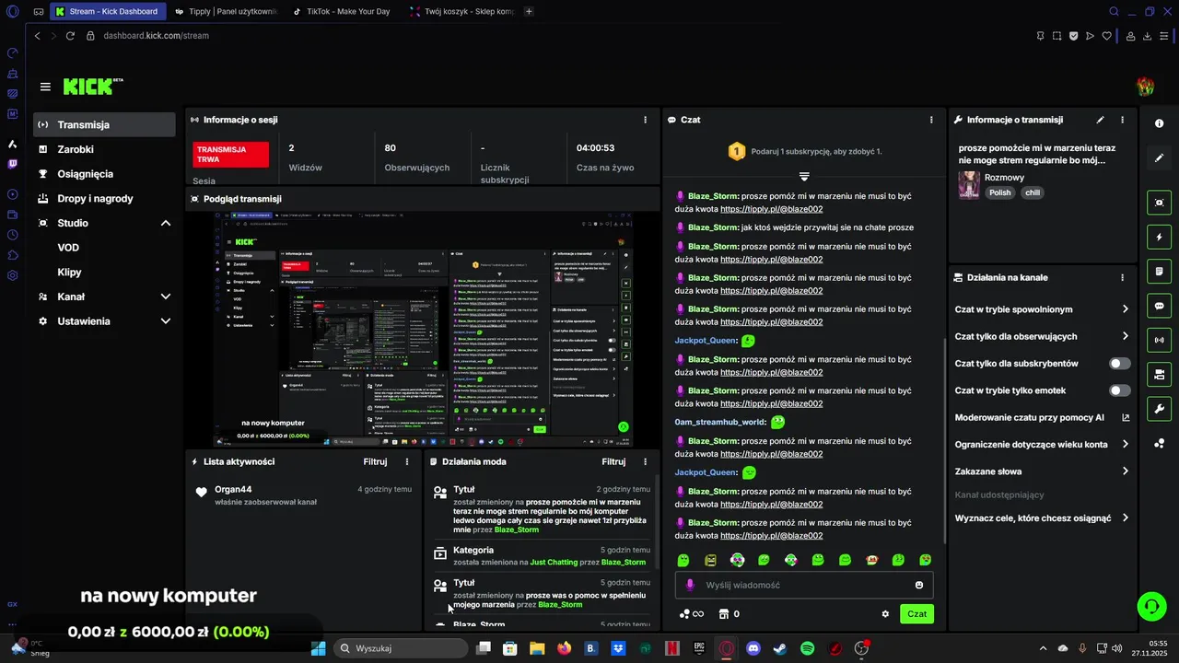
Task: Open Lista aktywności three-dot menu
Action: coord(407,461)
